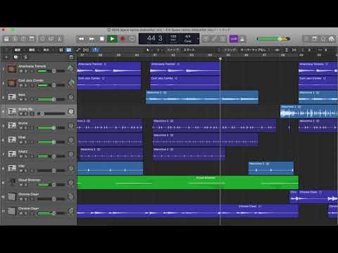Toggle Smart Controls button

[42, 39]
